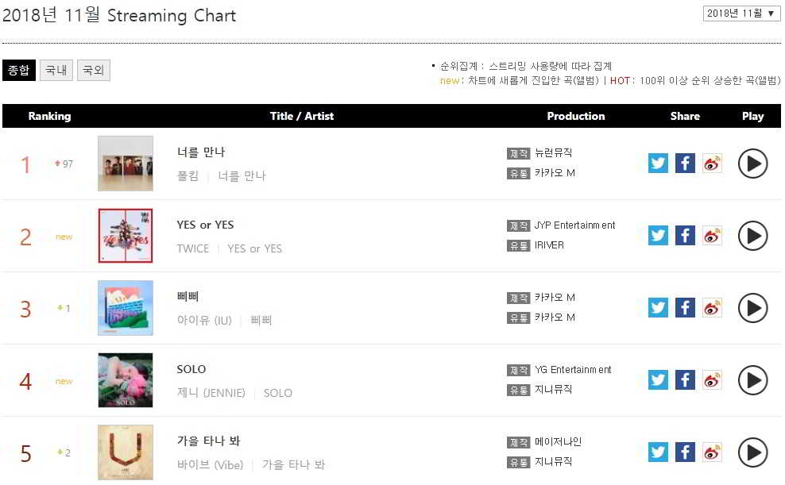
Task: Share YES or YES on Twitter
Action: coord(658,236)
